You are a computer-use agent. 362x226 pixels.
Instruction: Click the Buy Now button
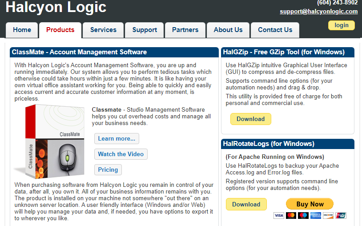tap(310, 204)
